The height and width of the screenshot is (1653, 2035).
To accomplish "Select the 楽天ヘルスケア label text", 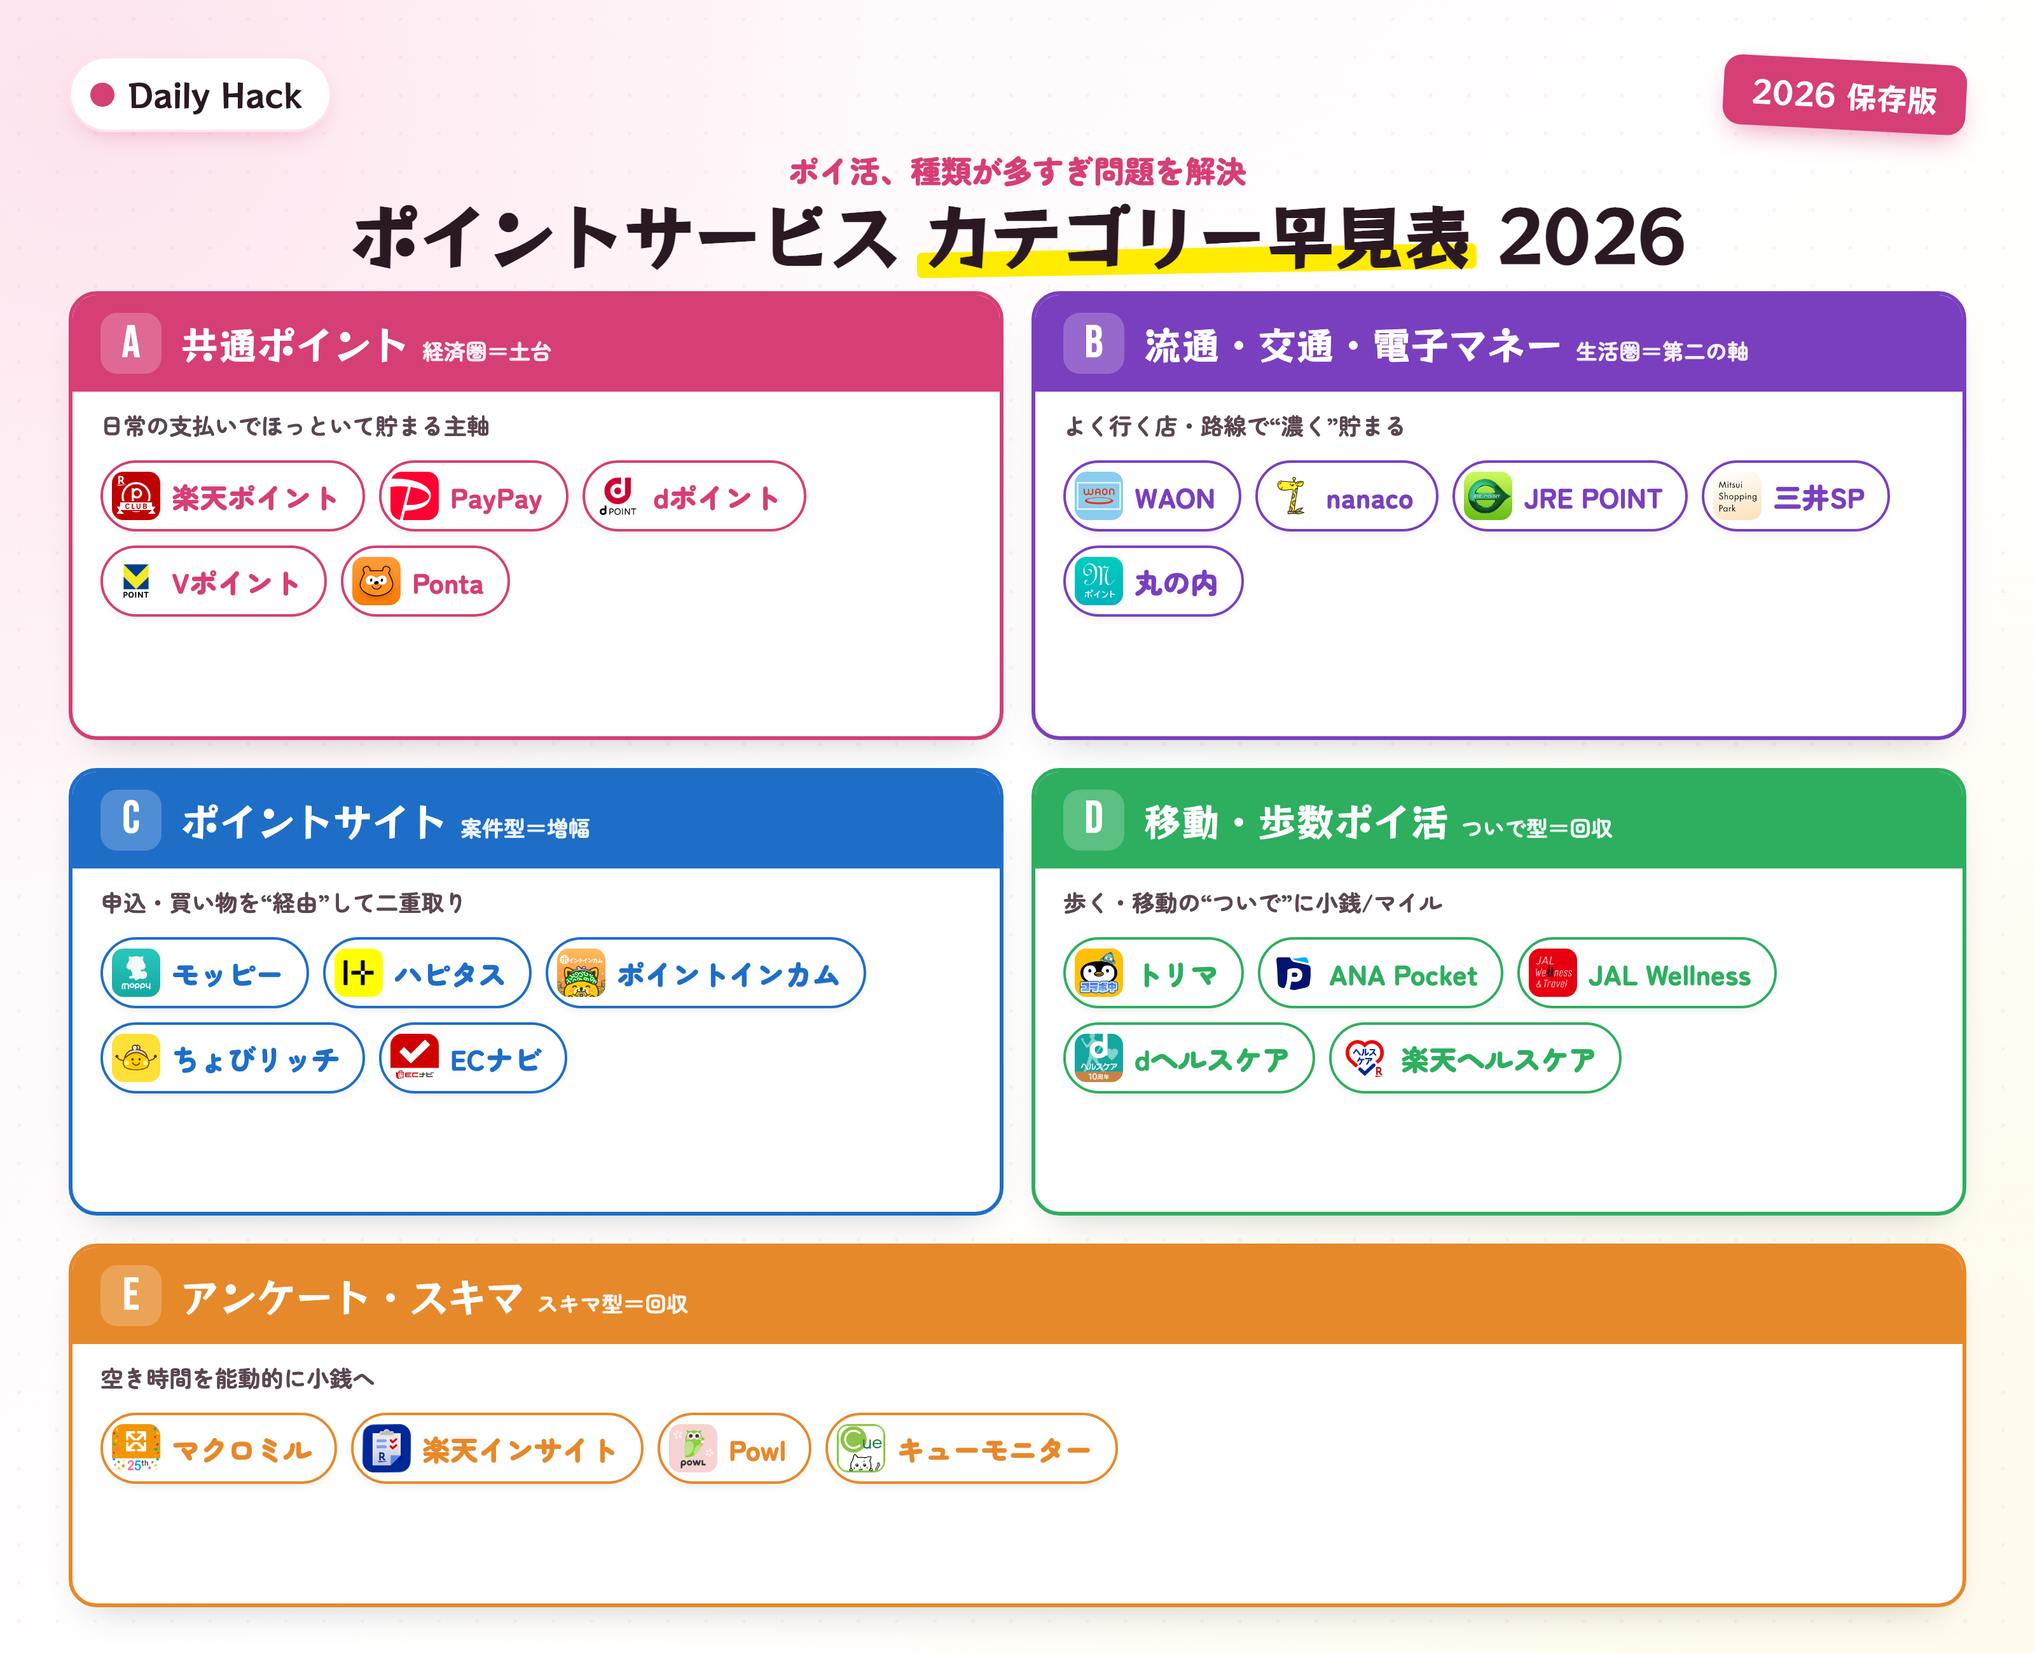I will click(1498, 1060).
